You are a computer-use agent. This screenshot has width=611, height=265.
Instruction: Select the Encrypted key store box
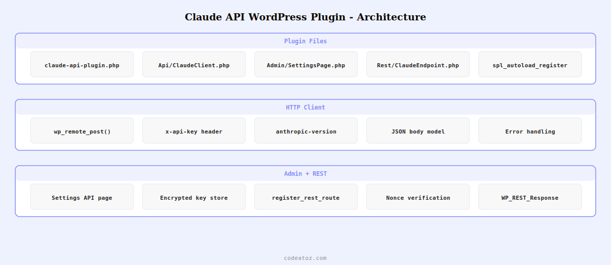tap(194, 197)
